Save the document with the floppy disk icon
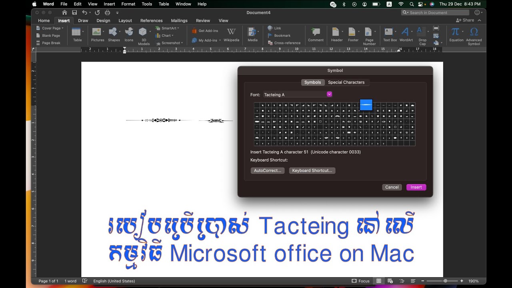Image resolution: width=512 pixels, height=288 pixels. (x=74, y=12)
